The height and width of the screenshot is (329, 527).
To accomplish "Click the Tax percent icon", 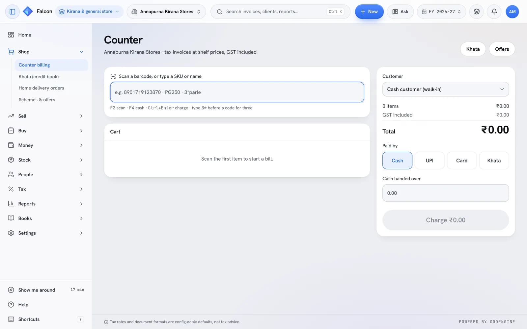I will click(x=11, y=189).
